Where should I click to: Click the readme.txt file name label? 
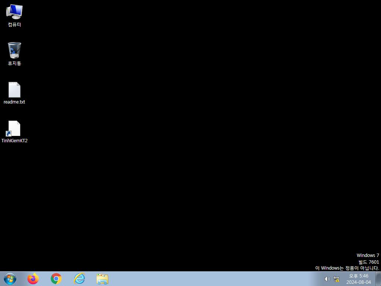pos(15,102)
